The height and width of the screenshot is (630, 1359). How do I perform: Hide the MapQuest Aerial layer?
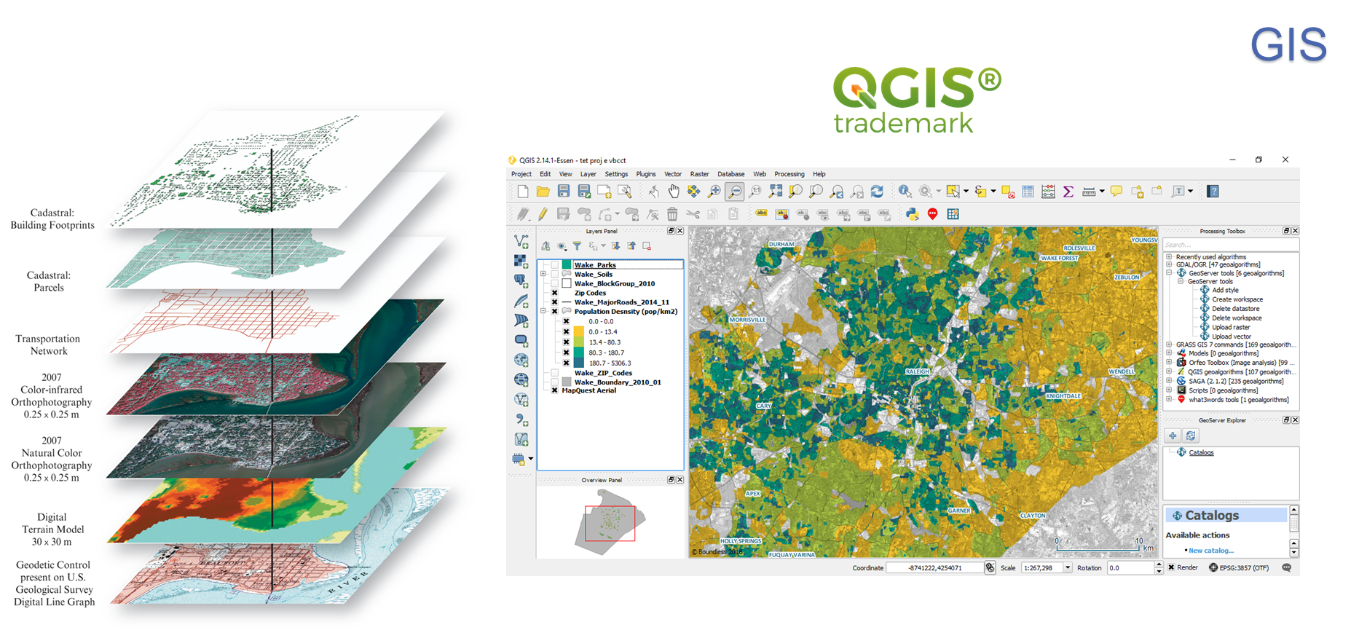click(555, 391)
